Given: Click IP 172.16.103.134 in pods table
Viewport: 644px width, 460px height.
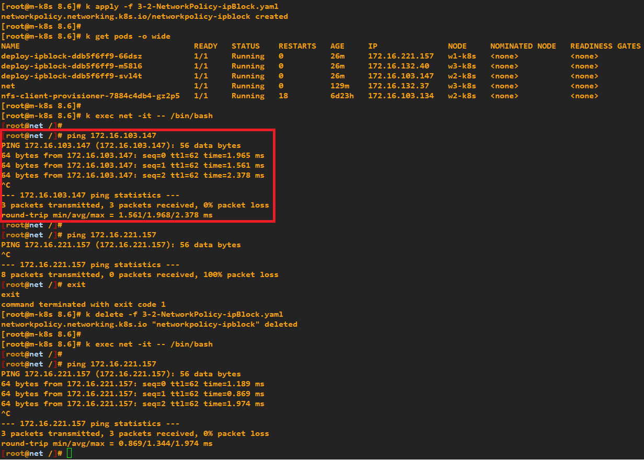Looking at the screenshot, I should 401,96.
